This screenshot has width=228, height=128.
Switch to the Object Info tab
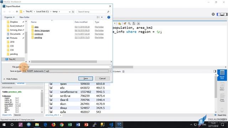point(7,115)
